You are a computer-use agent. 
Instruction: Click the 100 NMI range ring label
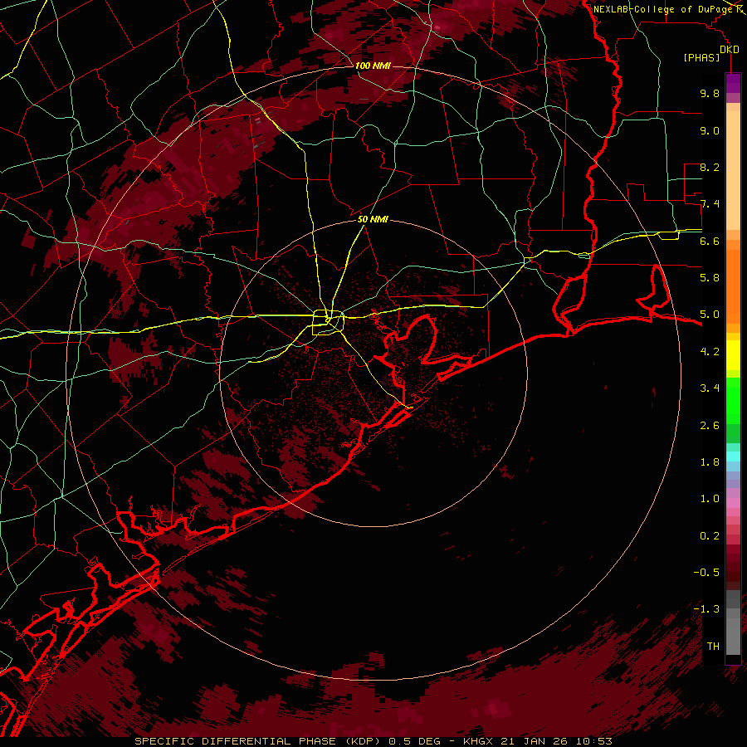(373, 66)
